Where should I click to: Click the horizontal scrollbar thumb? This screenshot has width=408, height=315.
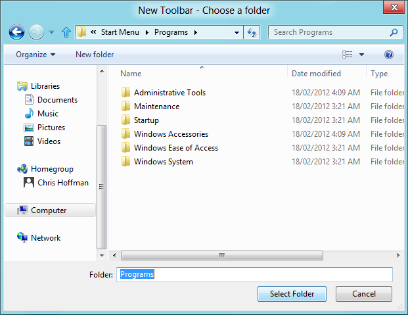pos(222,255)
